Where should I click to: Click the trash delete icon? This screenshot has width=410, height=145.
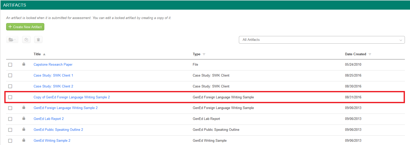click(x=38, y=40)
